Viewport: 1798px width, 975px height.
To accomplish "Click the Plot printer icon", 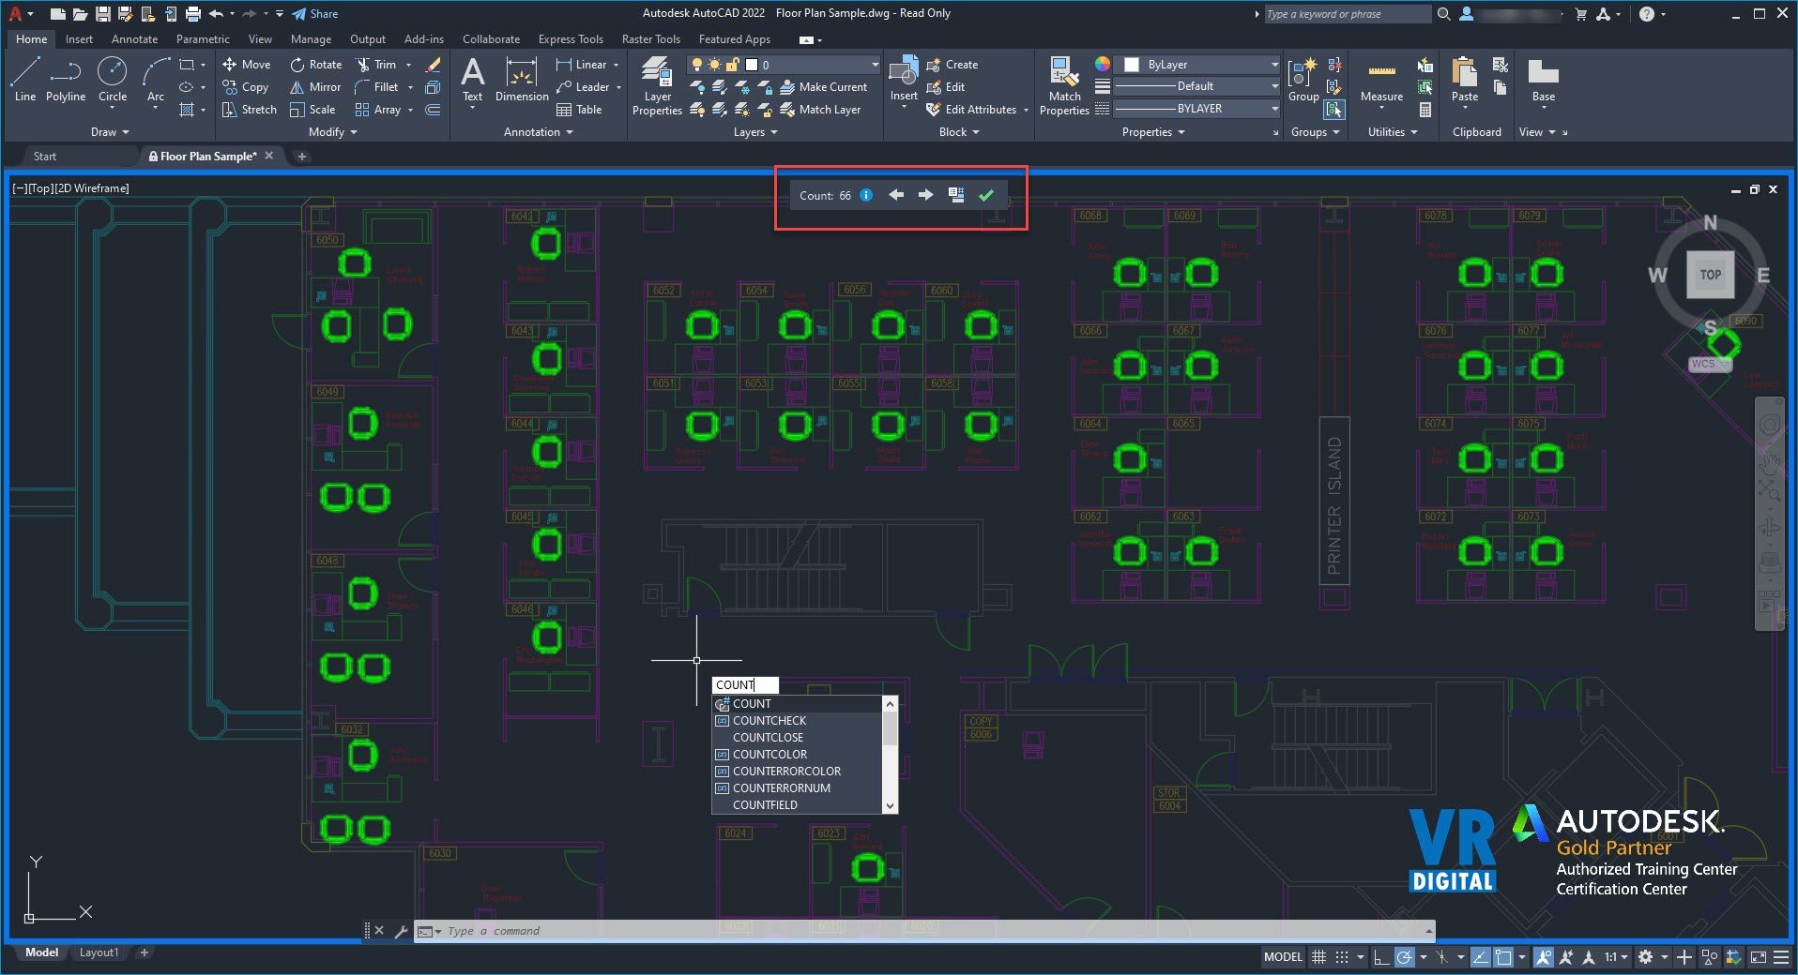I will click(193, 14).
